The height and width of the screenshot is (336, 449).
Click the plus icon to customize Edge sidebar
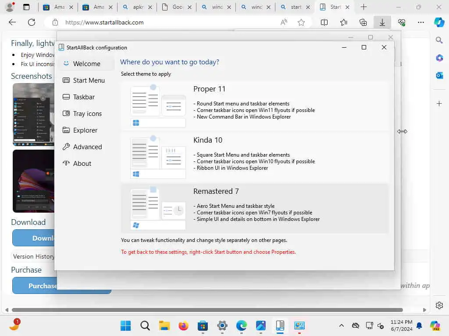tap(439, 103)
